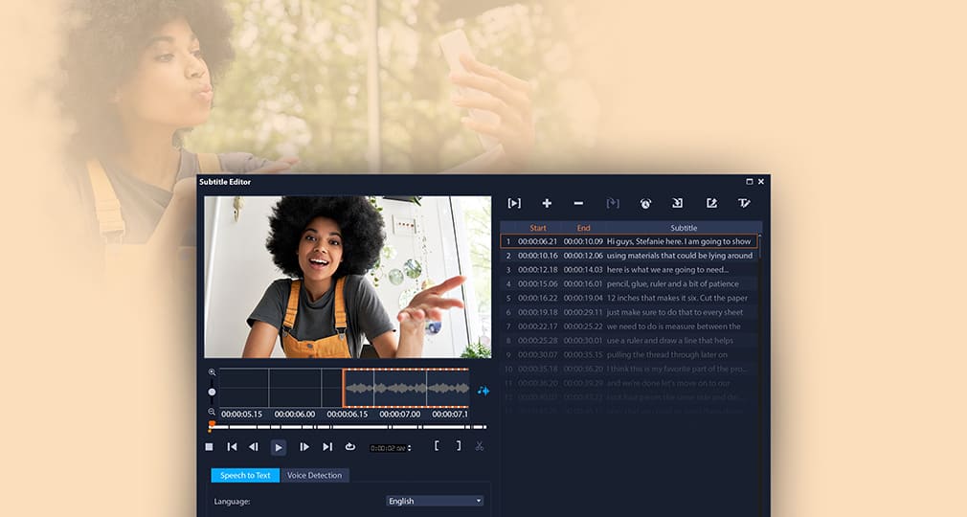Open the subtitle time offset clock icon
The width and height of the screenshot is (967, 517).
pyautogui.click(x=645, y=203)
